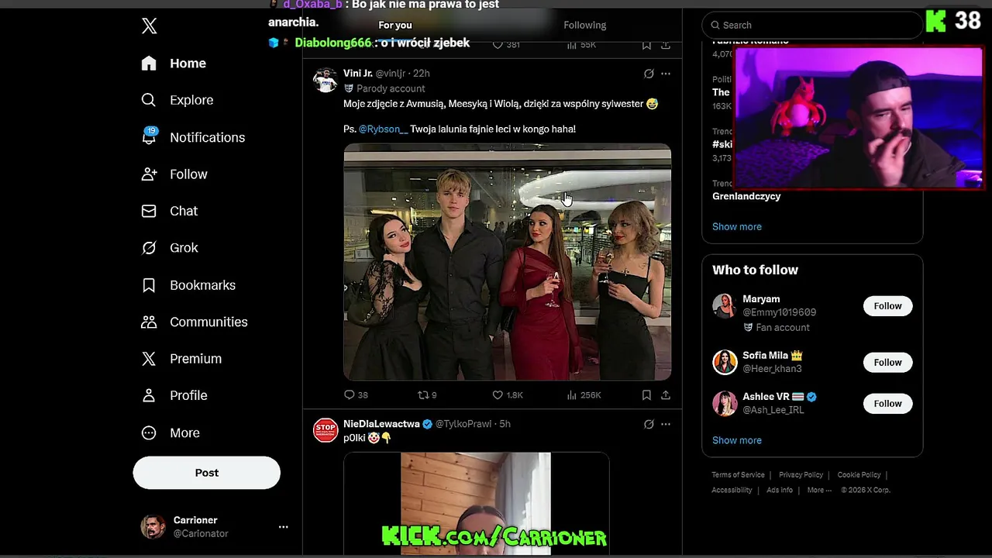992x558 pixels.
Task: View analytics of top post with 55K views
Action: pos(581,45)
